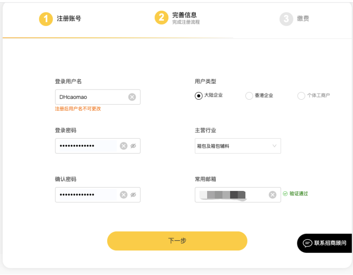This screenshot has width=353, height=275.
Task: Select the 个体工商户 radio button
Action: (301, 96)
